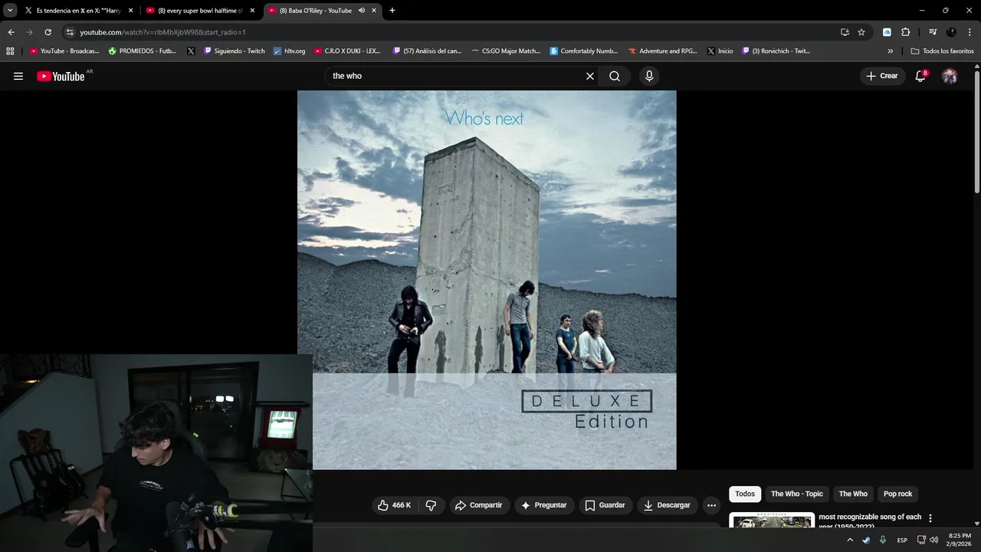Select The Who - Topic chip
Viewport: 981px width, 552px height.
coord(797,494)
